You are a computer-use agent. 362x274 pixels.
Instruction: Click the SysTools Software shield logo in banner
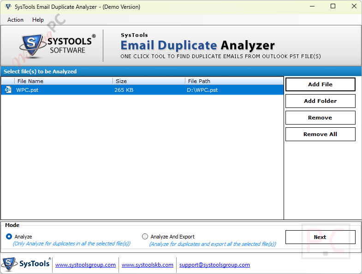point(32,46)
